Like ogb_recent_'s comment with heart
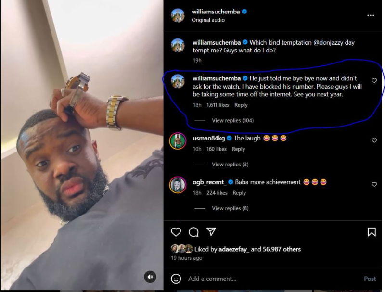 (x=374, y=184)
